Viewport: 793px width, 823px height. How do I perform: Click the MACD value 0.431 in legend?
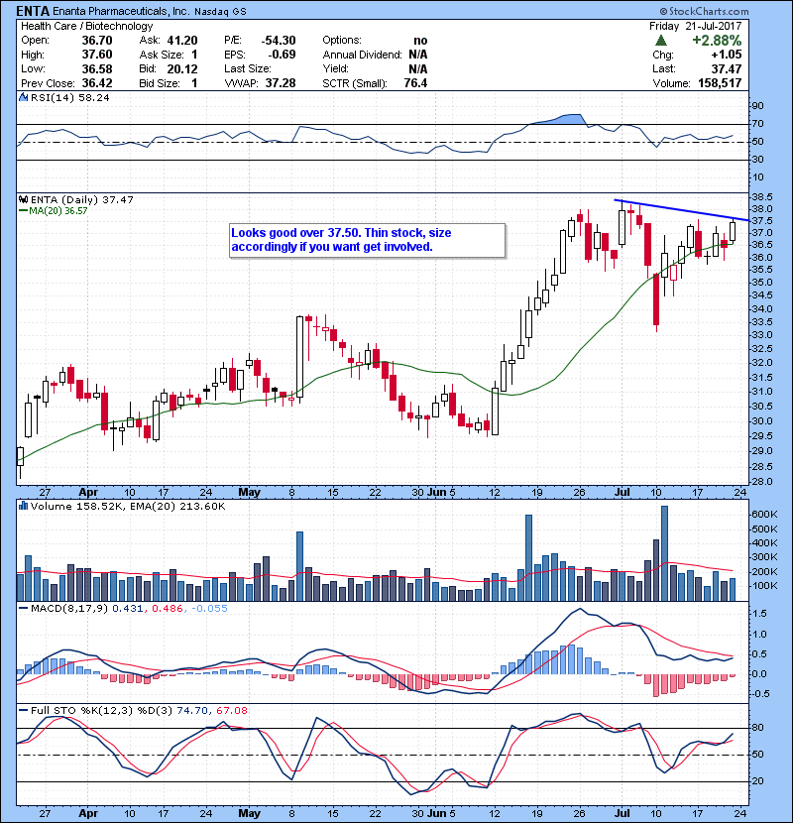[128, 609]
